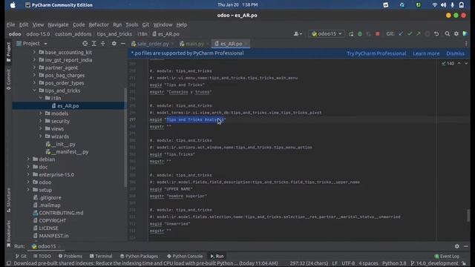This screenshot has height=267, width=475.
Task: Open IDE settings gear in top toolbar
Action: [x=456, y=34]
